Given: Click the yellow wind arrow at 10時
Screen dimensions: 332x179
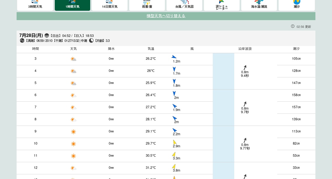Looking at the screenshot, I should (175, 142).
